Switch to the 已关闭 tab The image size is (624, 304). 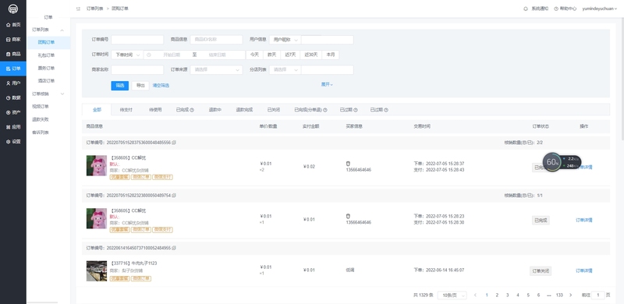[274, 110]
